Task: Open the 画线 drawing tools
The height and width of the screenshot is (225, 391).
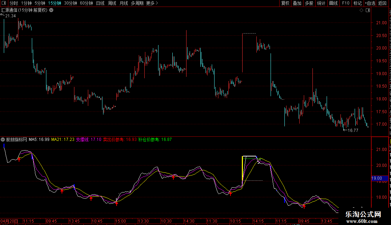Action: coord(334,3)
